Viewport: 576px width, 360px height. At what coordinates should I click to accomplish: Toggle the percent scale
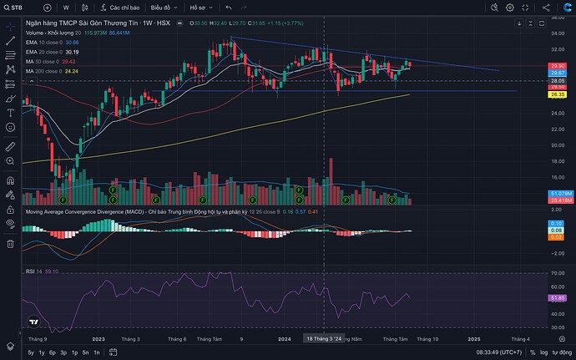pos(533,352)
